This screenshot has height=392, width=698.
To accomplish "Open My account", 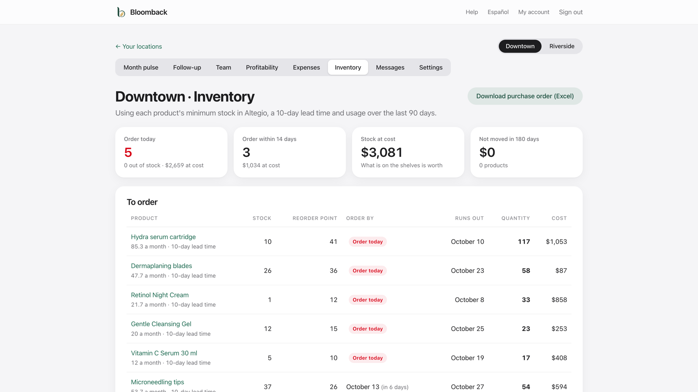I will 534,12.
